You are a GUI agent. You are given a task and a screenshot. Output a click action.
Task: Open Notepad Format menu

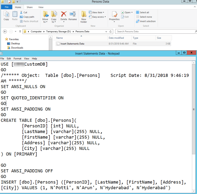tap(17, 58)
